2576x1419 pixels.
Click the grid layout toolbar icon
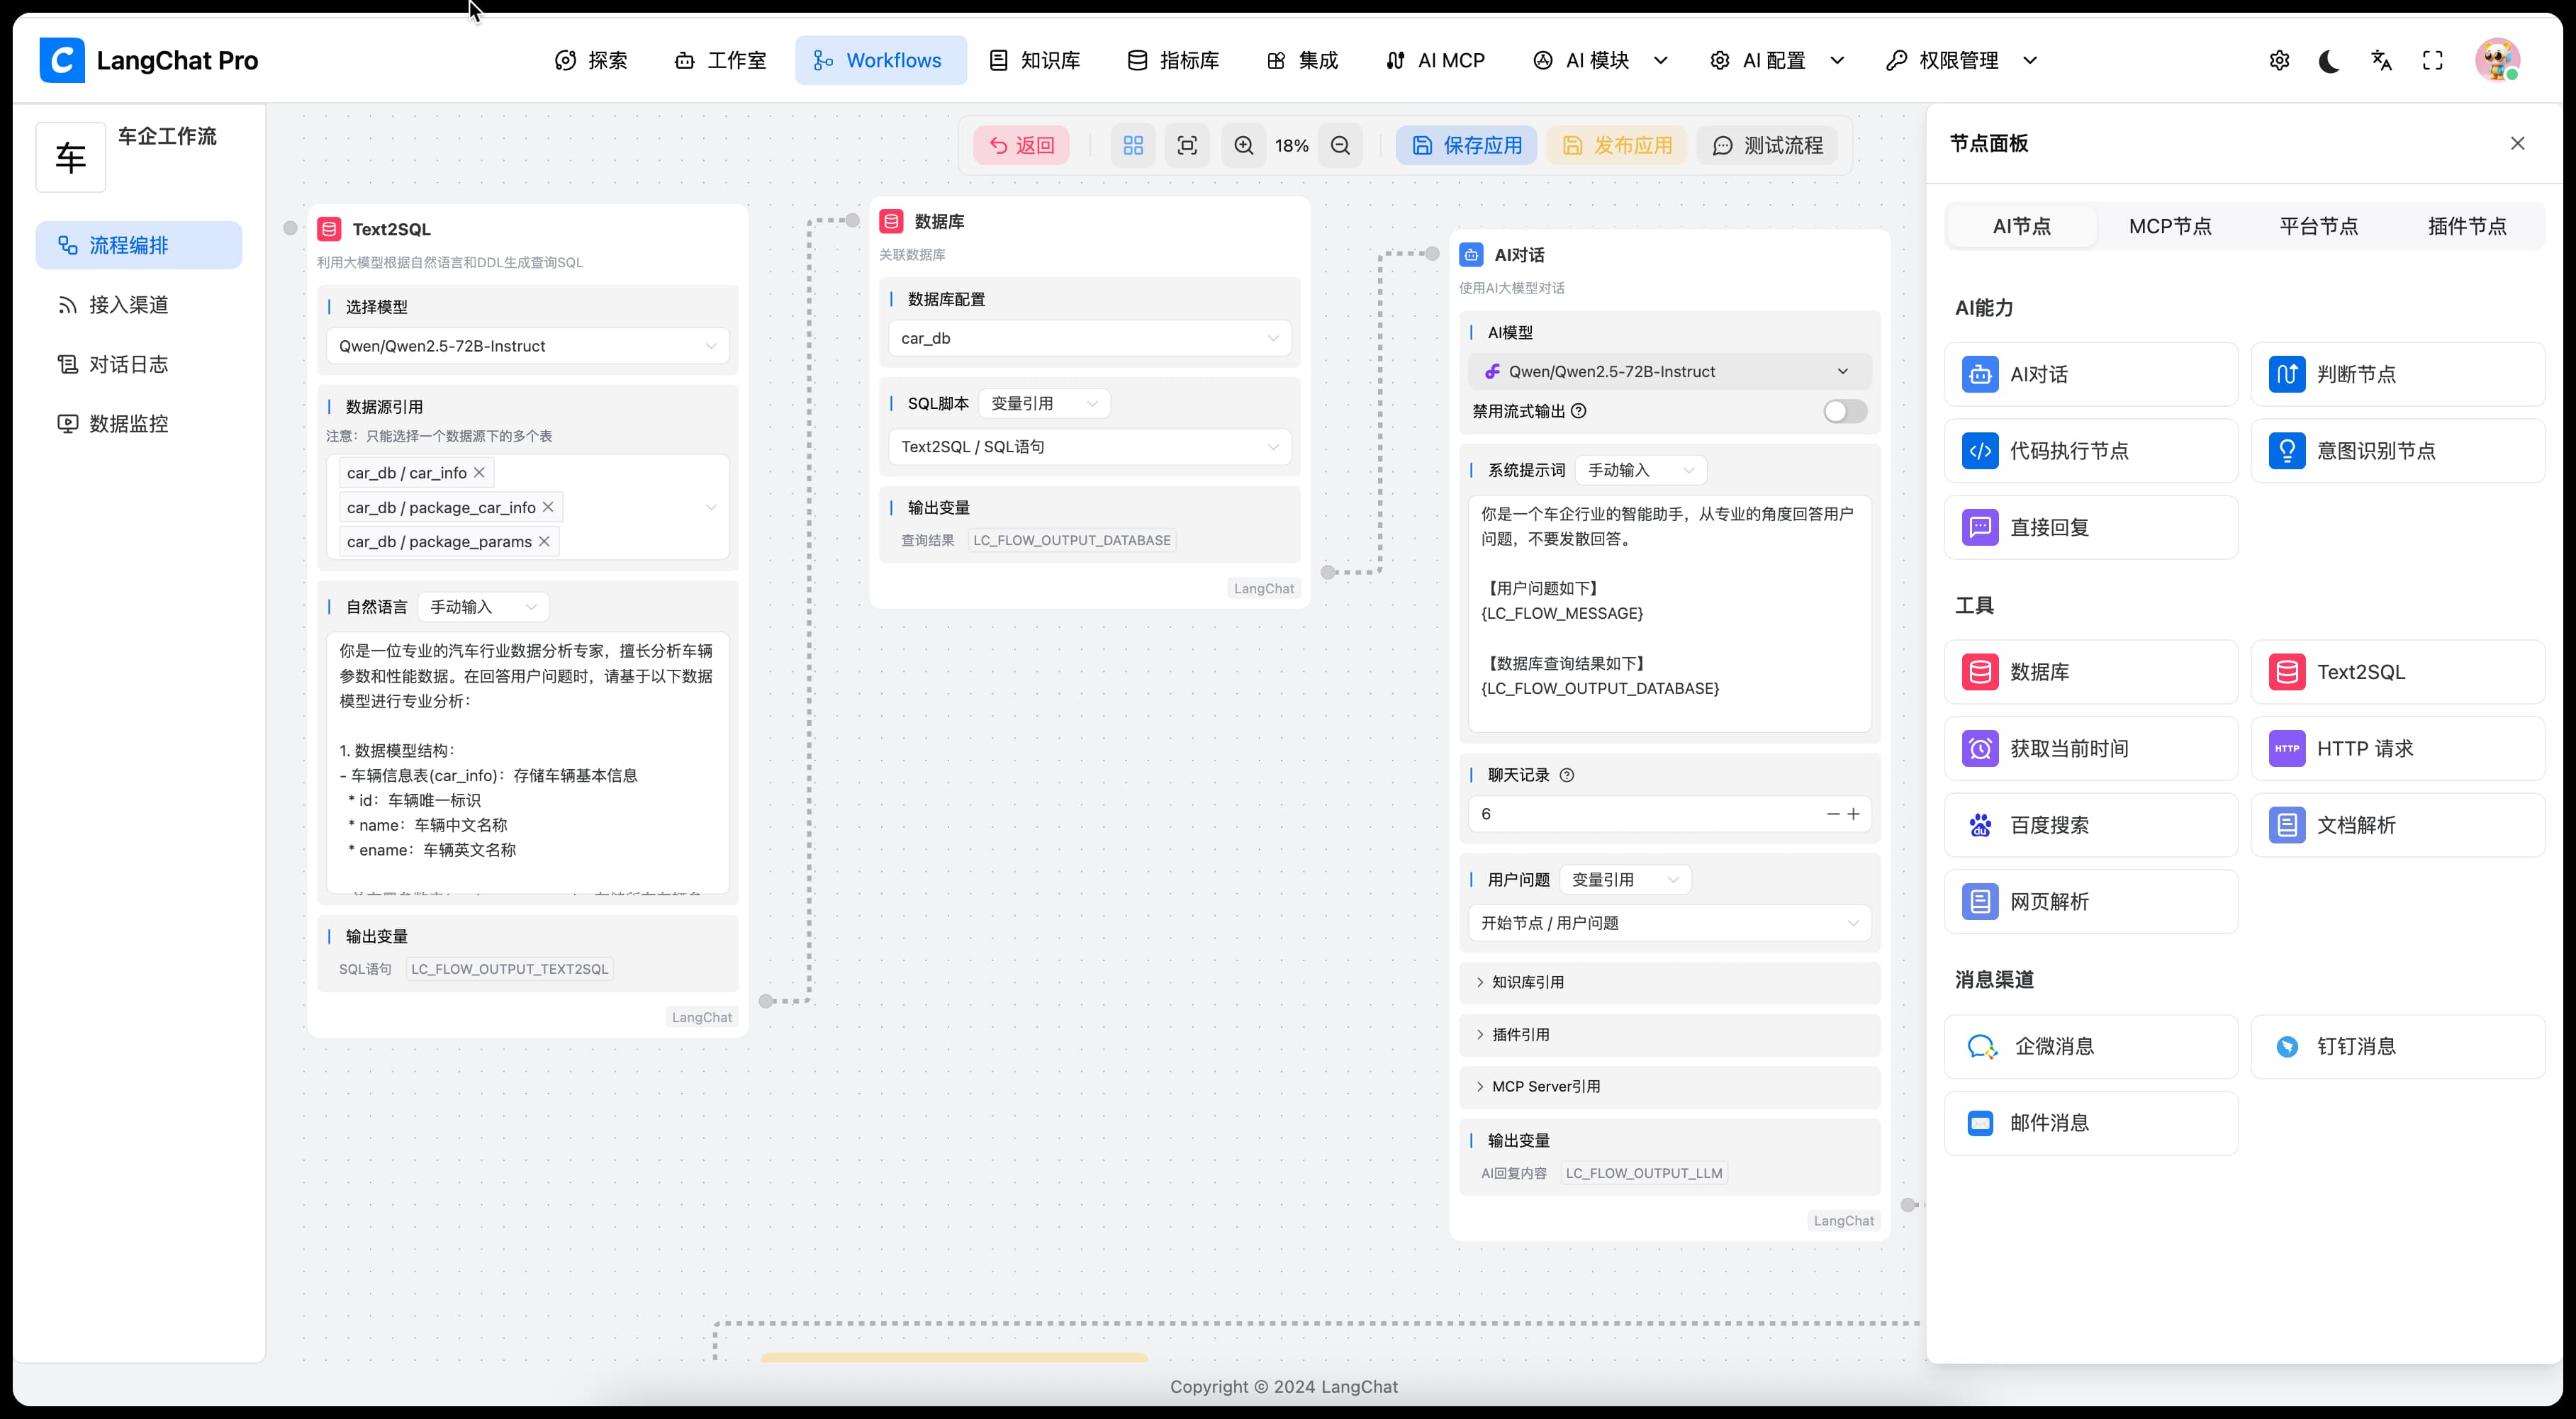pos(1133,146)
